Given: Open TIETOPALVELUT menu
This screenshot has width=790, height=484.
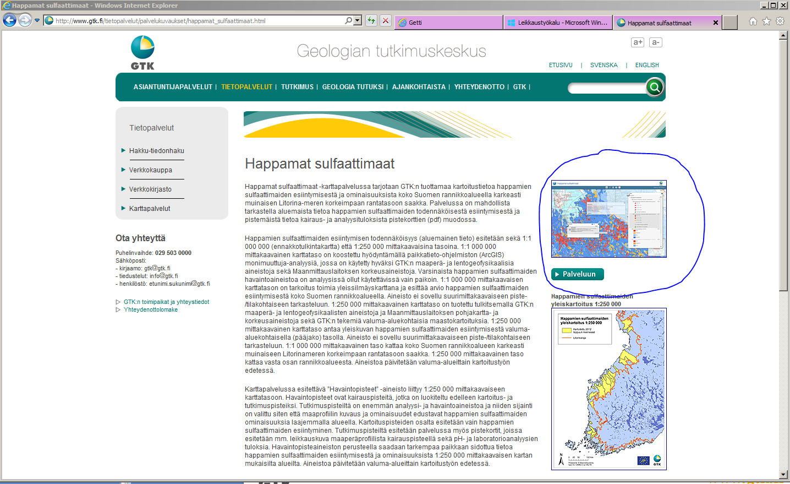Looking at the screenshot, I should pyautogui.click(x=247, y=87).
